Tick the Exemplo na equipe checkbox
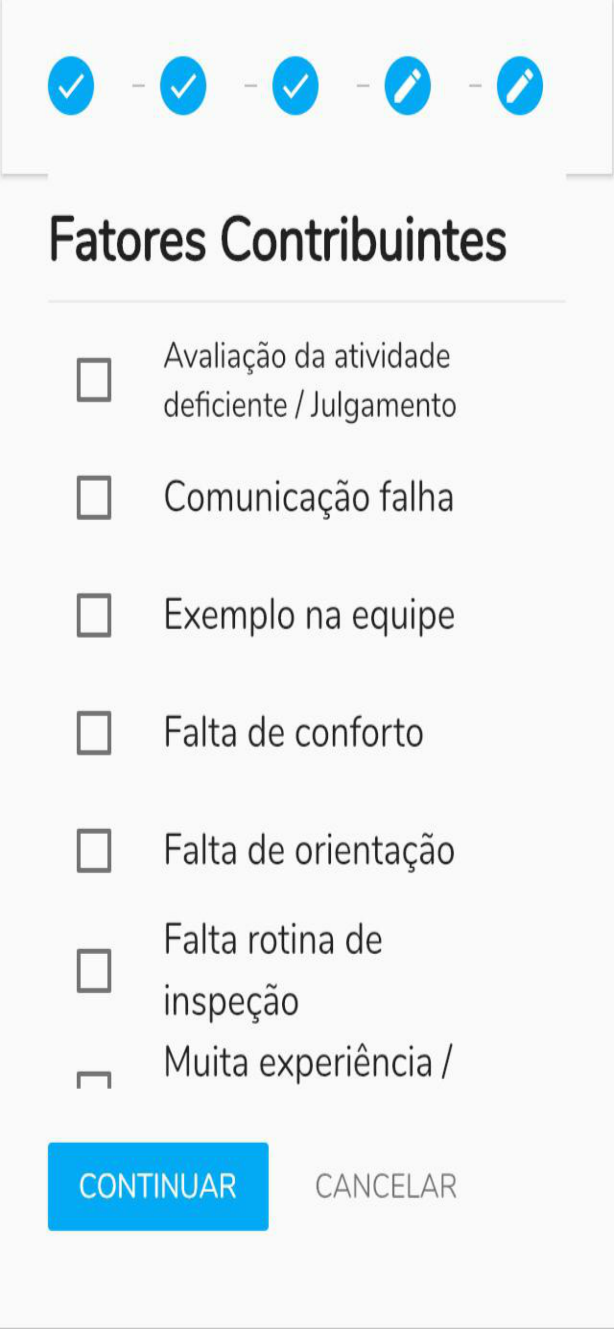 pos(94,616)
